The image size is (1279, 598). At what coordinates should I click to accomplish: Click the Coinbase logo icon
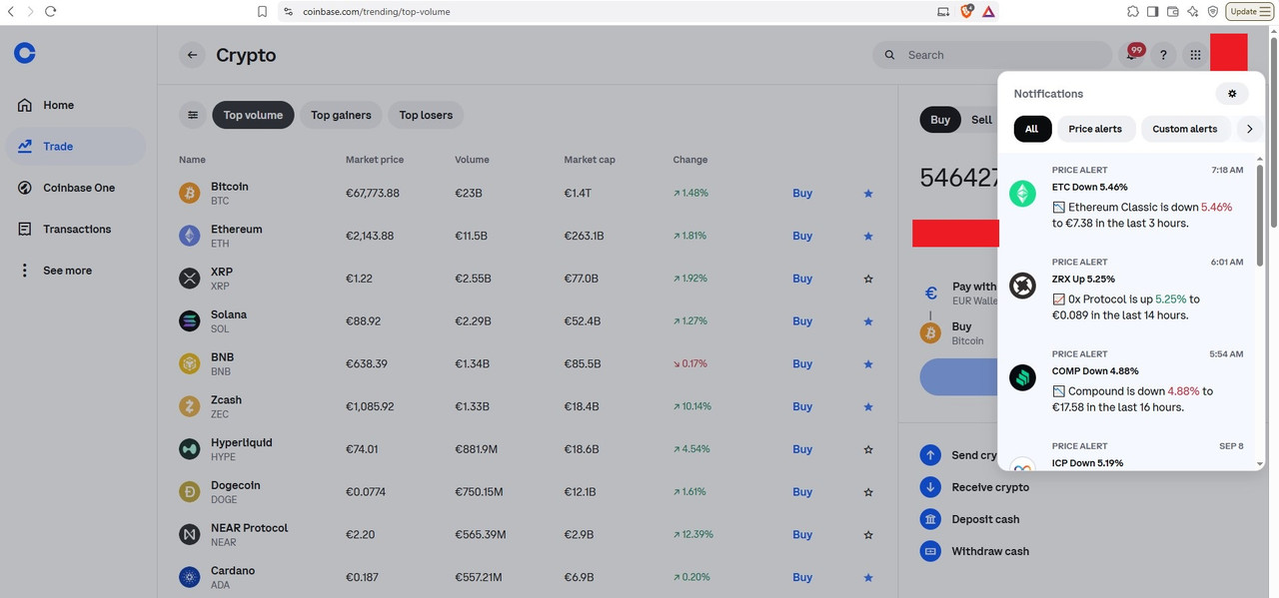(x=25, y=53)
